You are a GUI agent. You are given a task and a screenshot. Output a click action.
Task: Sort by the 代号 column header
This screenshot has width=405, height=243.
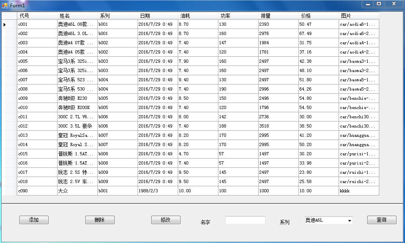[37, 16]
